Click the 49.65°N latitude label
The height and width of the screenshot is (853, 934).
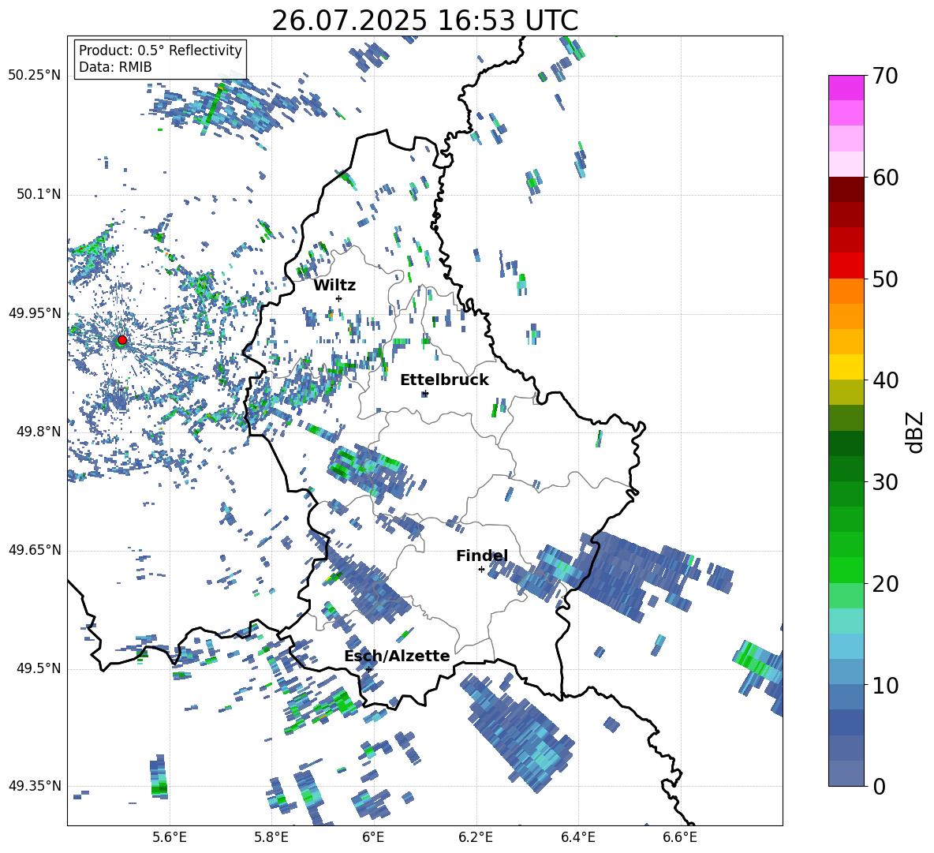click(x=35, y=550)
